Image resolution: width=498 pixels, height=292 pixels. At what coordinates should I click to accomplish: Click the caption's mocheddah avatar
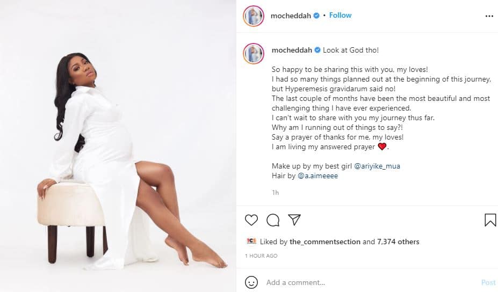[253, 53]
